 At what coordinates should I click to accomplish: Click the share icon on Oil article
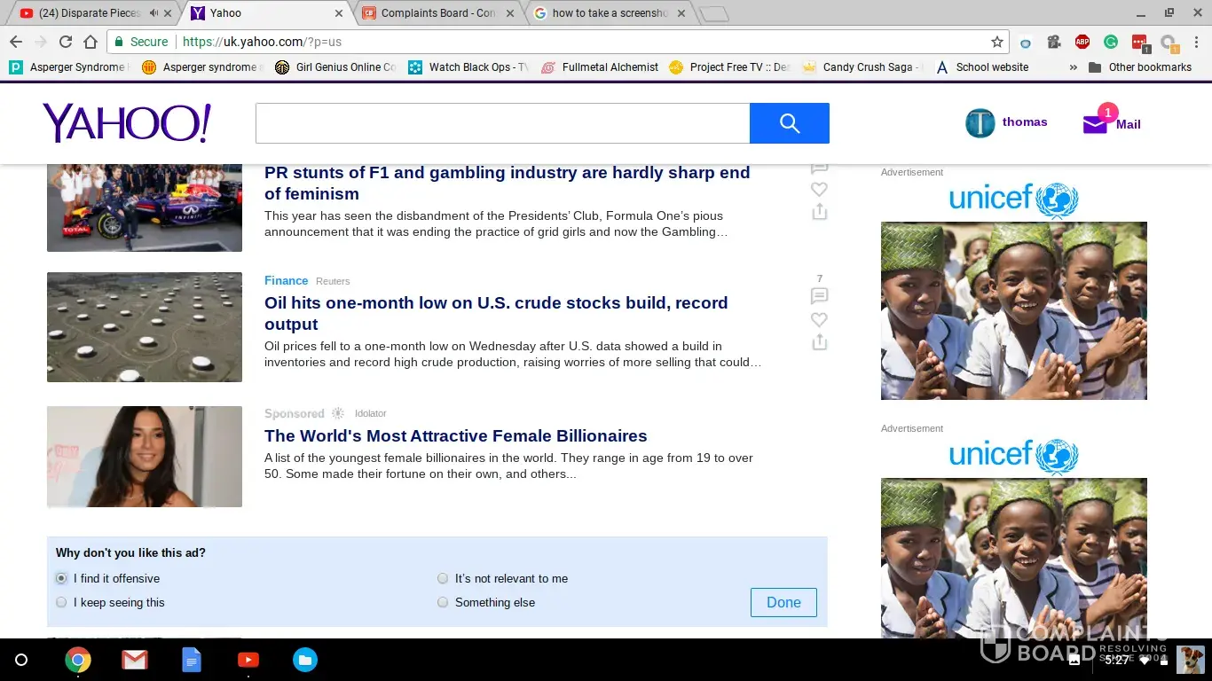tap(819, 342)
